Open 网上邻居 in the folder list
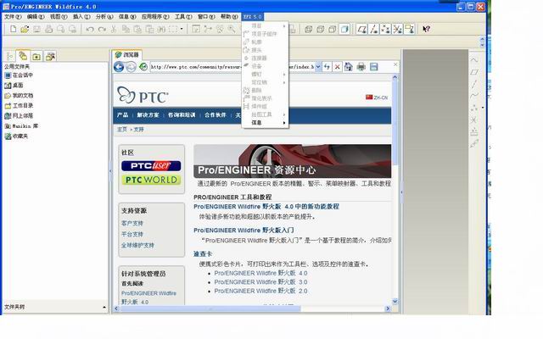The width and height of the screenshot is (543, 339). click(x=19, y=116)
